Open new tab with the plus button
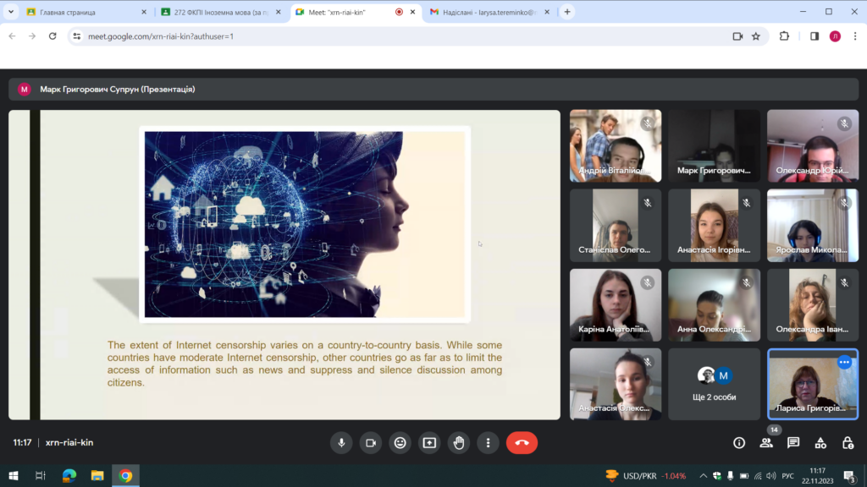The height and width of the screenshot is (487, 867). coord(567,12)
